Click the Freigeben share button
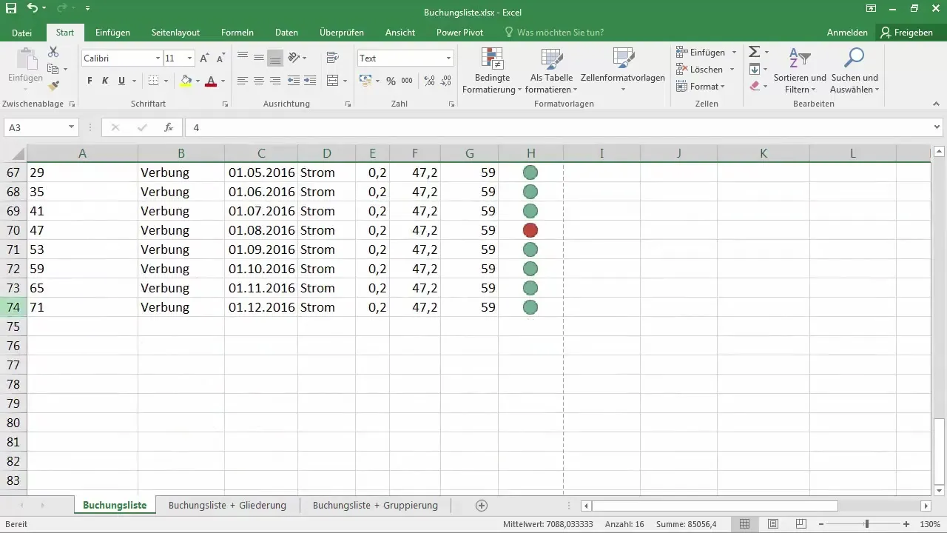Screen dimensions: 947x533 [x=906, y=33]
